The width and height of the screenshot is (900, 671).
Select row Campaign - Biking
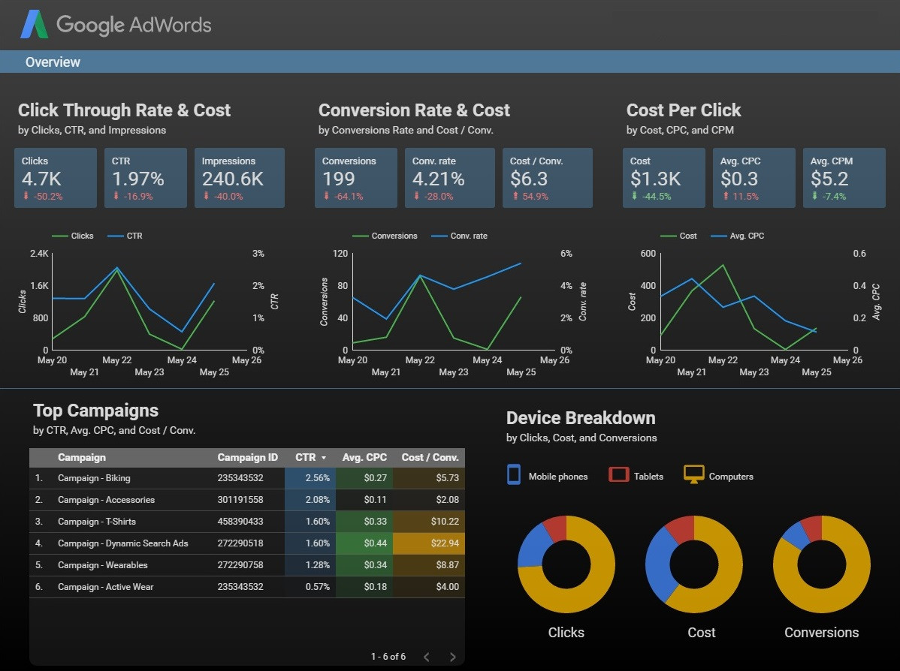[247, 477]
